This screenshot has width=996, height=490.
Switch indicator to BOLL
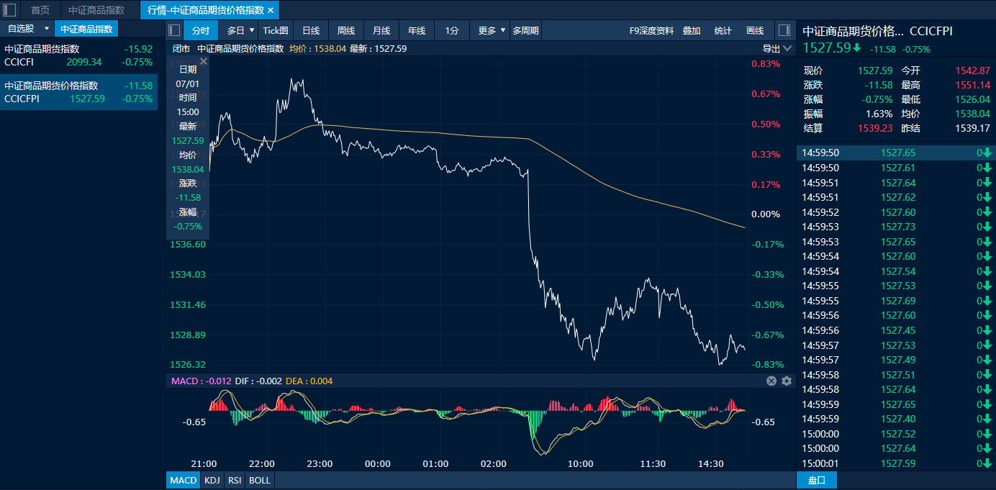[260, 480]
